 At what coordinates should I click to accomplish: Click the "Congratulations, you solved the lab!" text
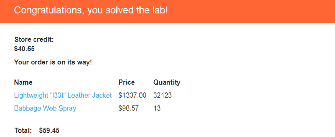click(x=91, y=10)
